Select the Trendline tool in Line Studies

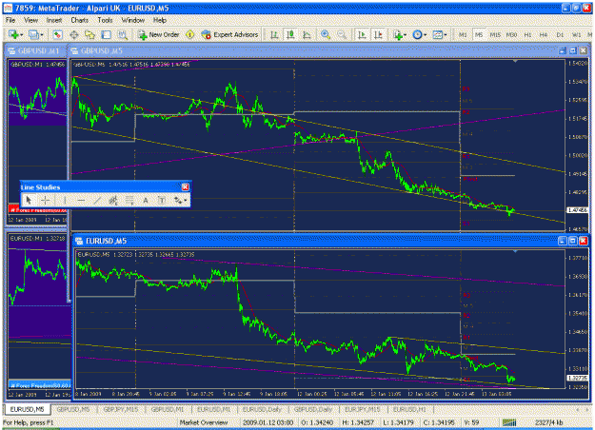pos(97,200)
